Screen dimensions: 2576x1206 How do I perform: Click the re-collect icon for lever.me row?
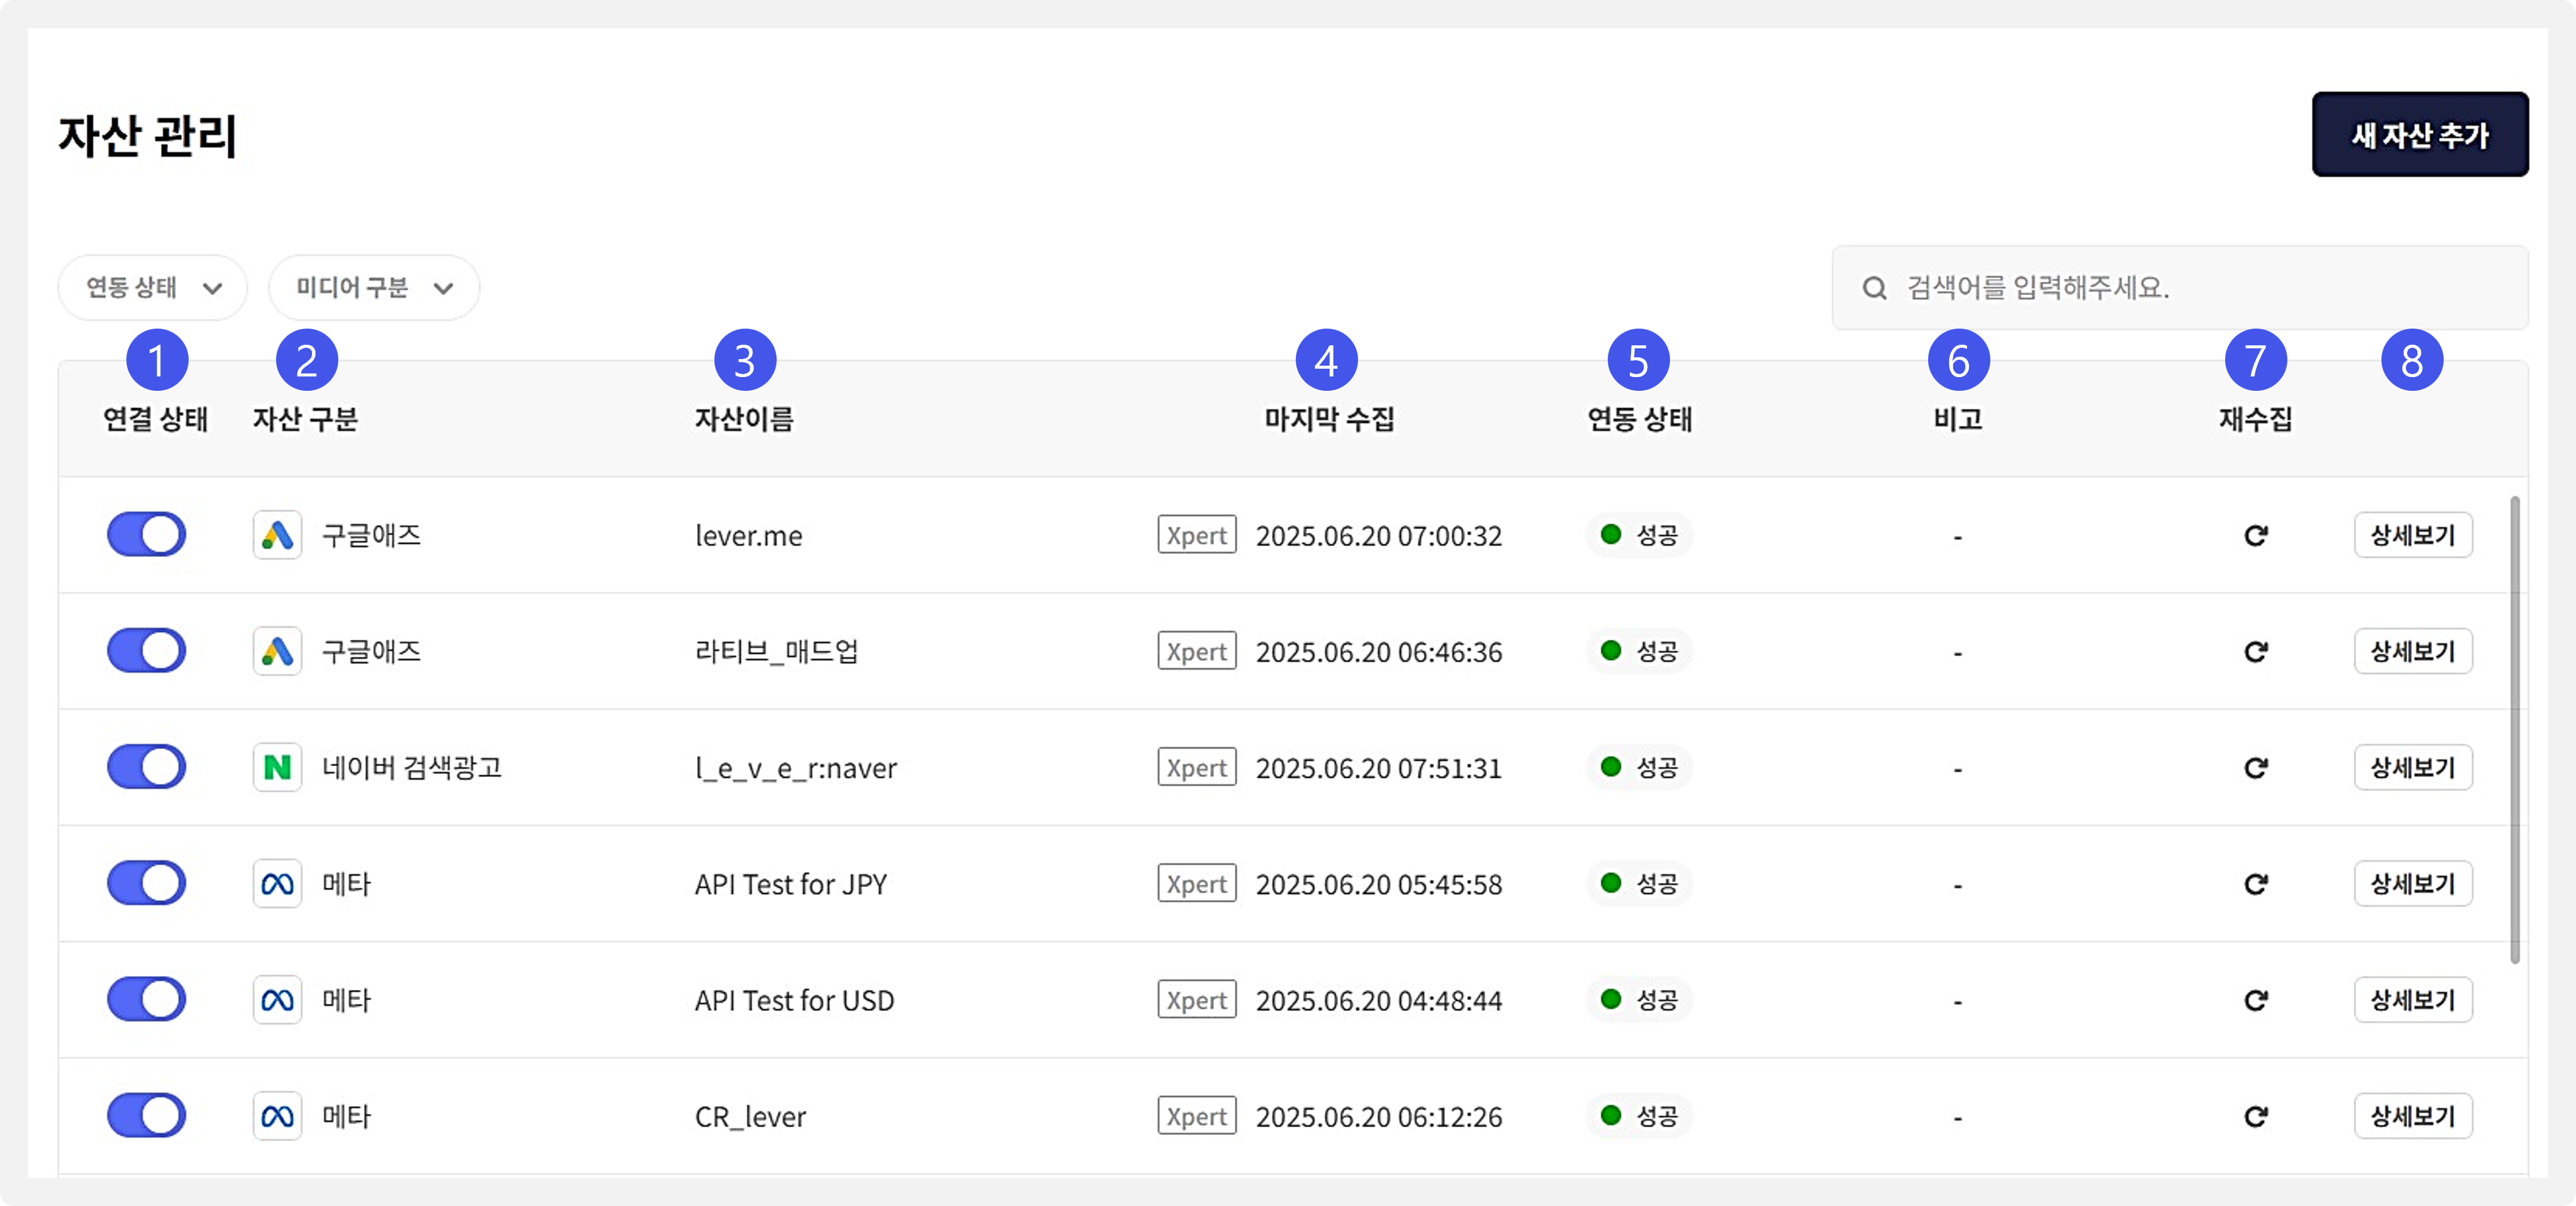(2255, 536)
